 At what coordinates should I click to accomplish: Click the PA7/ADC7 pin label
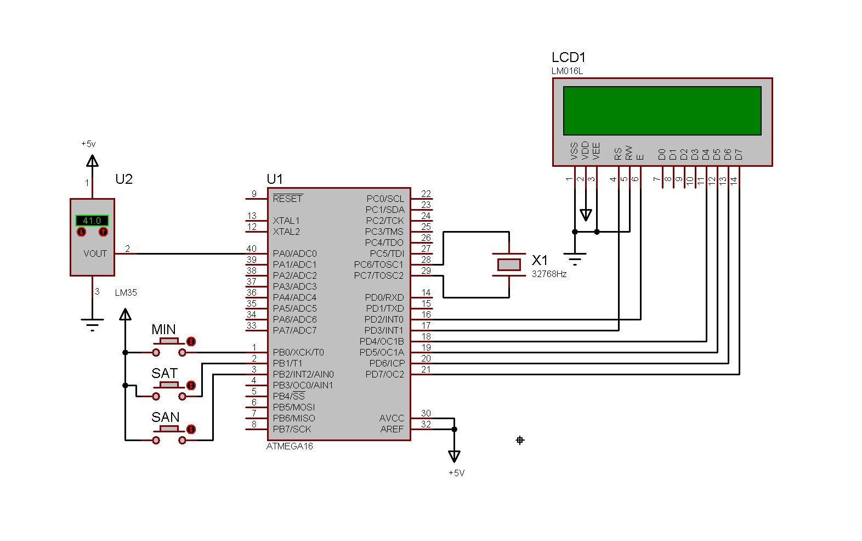click(x=294, y=330)
